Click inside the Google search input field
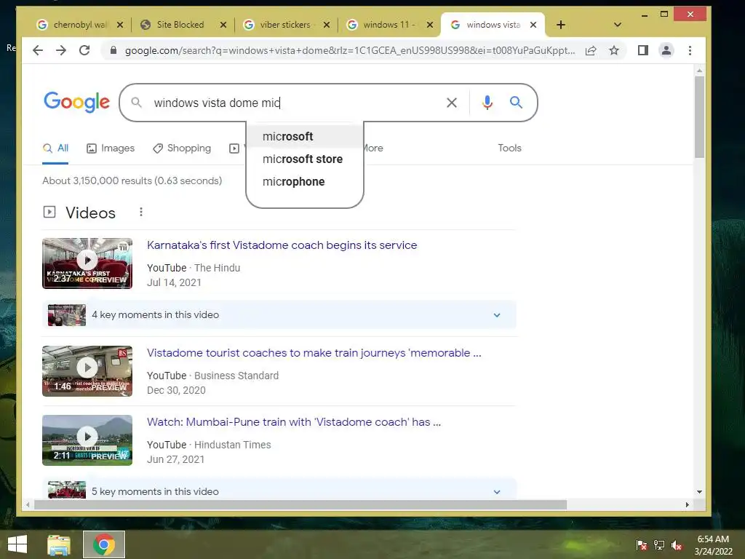745x559 pixels. 295,103
